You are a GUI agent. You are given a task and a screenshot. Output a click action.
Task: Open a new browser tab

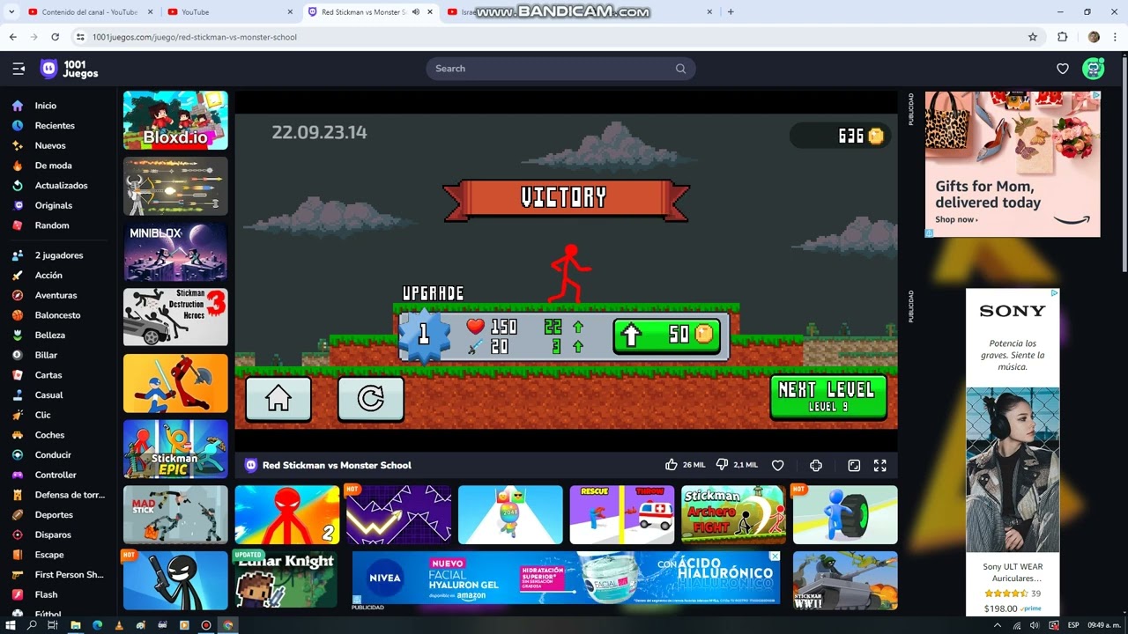click(x=731, y=12)
